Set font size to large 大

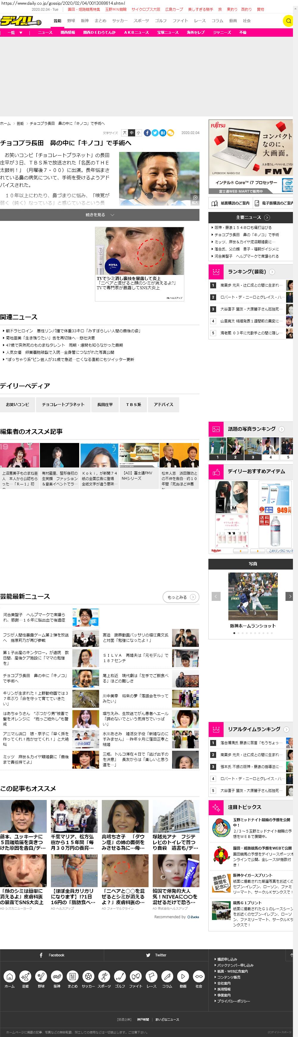point(124,133)
